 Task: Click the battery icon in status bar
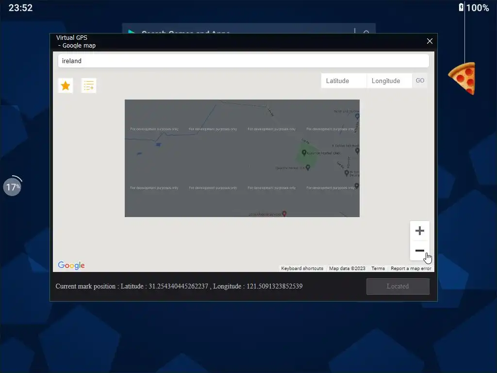(461, 7)
